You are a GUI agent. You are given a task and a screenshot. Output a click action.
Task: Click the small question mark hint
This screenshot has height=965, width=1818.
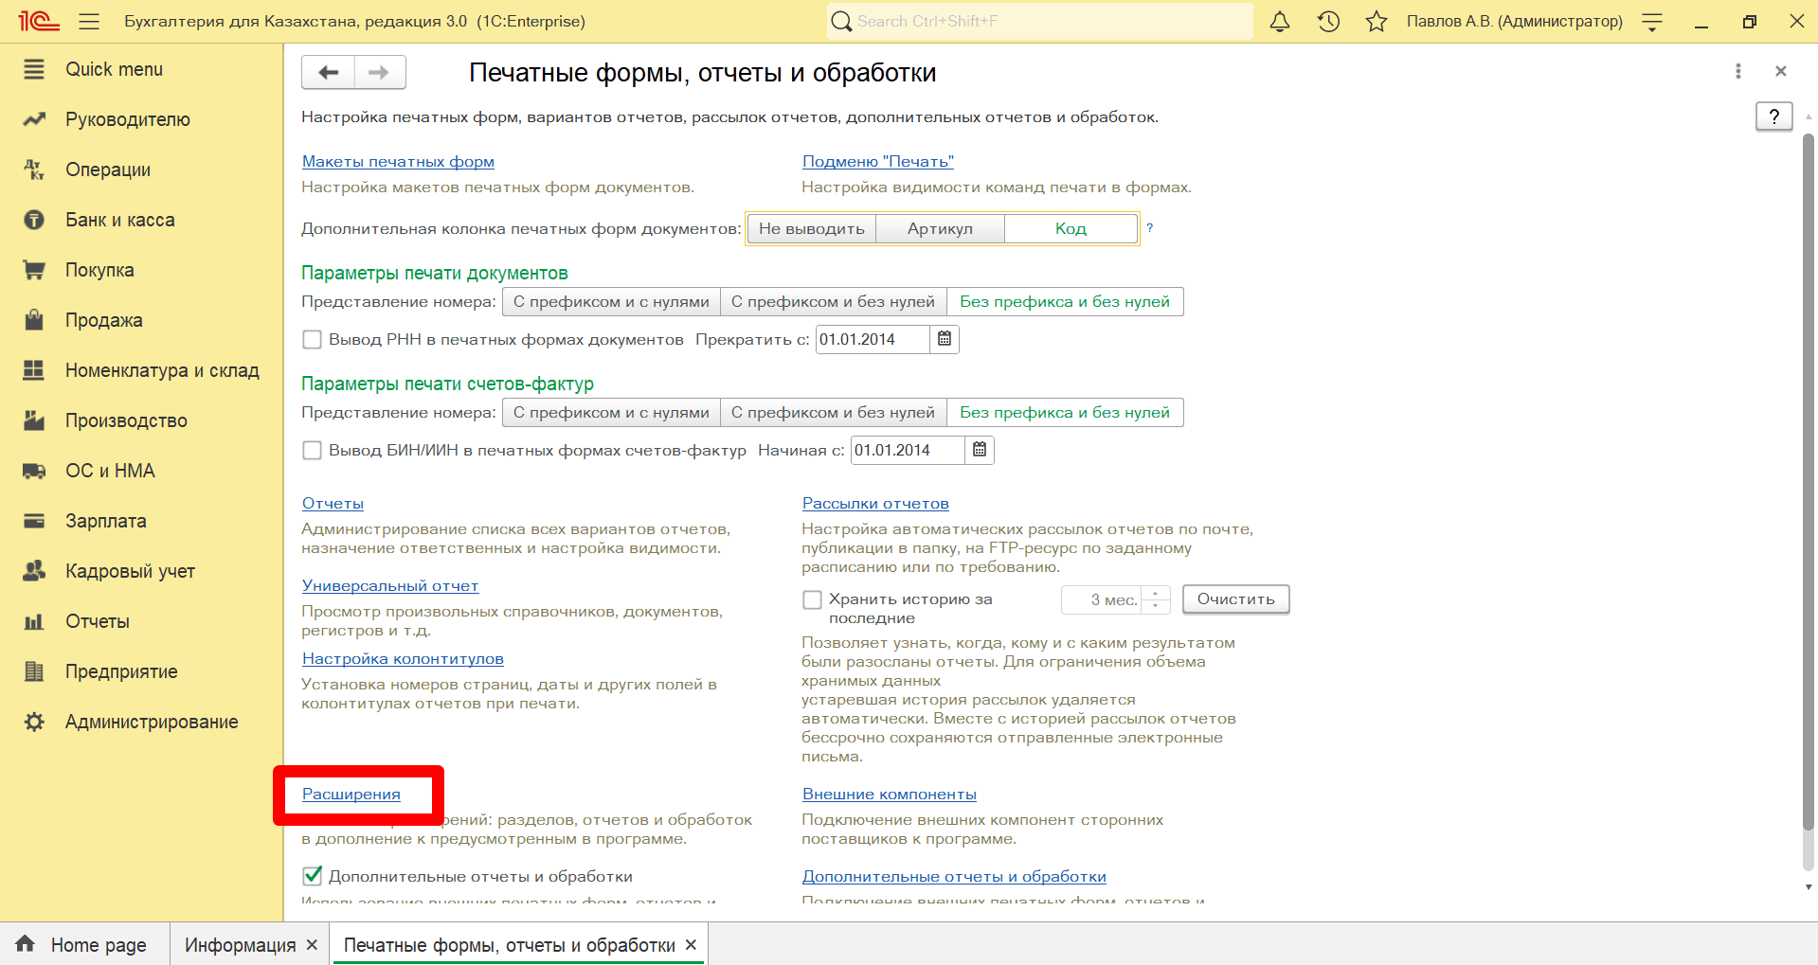click(1149, 227)
